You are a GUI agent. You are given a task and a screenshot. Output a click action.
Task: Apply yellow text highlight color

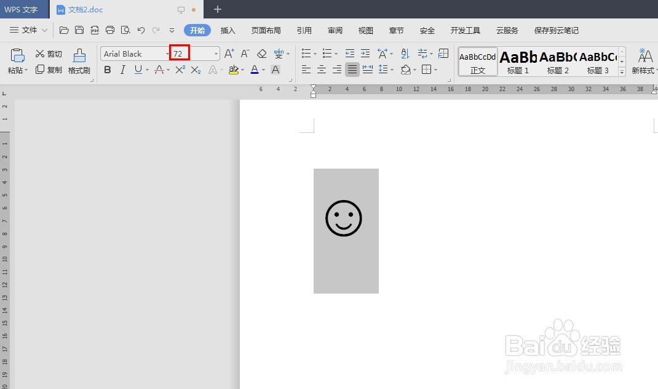[234, 70]
